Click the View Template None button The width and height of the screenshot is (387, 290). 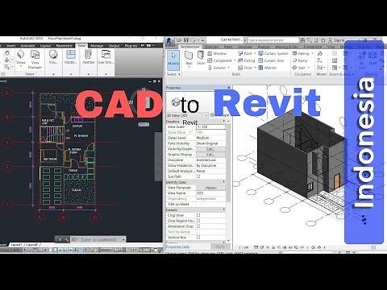(x=210, y=188)
